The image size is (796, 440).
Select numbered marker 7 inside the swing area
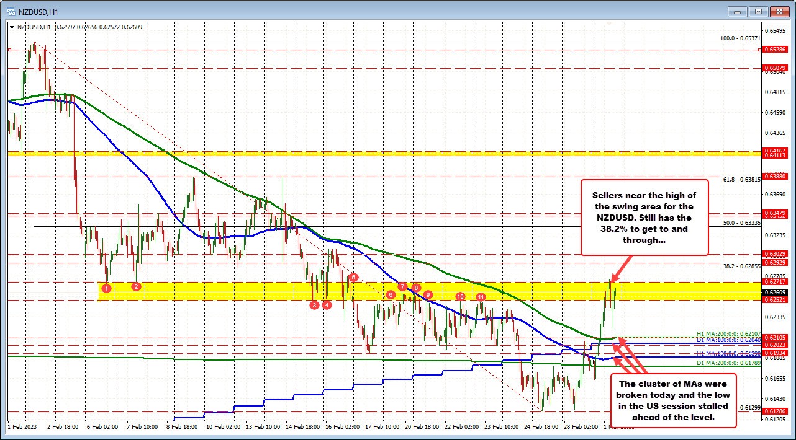[x=402, y=287]
